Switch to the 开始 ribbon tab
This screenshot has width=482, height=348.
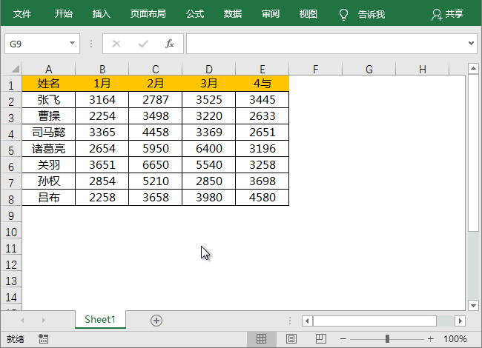click(63, 14)
